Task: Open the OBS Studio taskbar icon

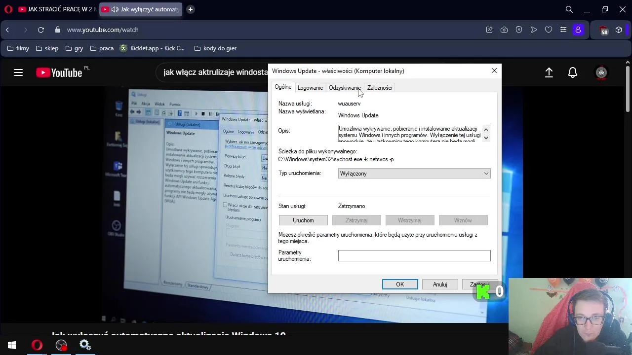Action: tap(61, 345)
